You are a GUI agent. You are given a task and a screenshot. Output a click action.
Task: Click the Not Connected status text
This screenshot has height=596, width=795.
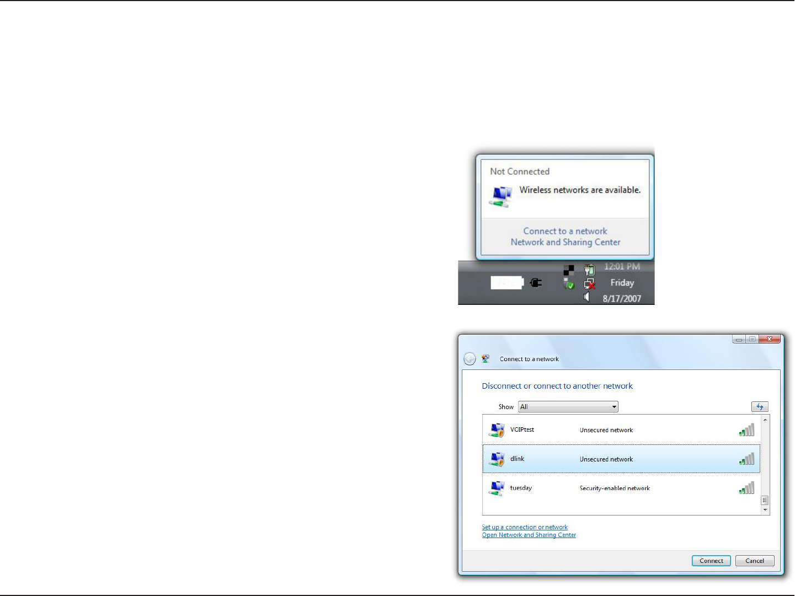tap(520, 171)
